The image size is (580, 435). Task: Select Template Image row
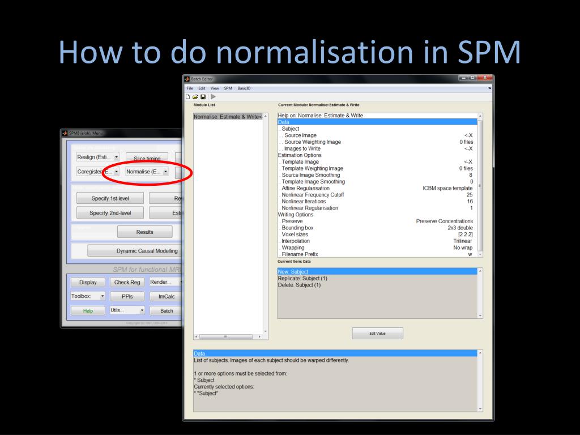[377, 162]
